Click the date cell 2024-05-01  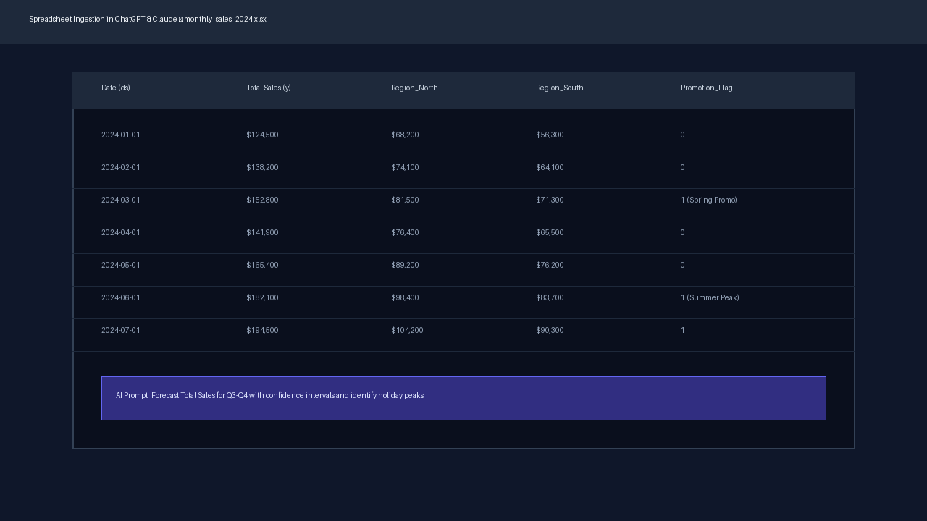pos(121,265)
